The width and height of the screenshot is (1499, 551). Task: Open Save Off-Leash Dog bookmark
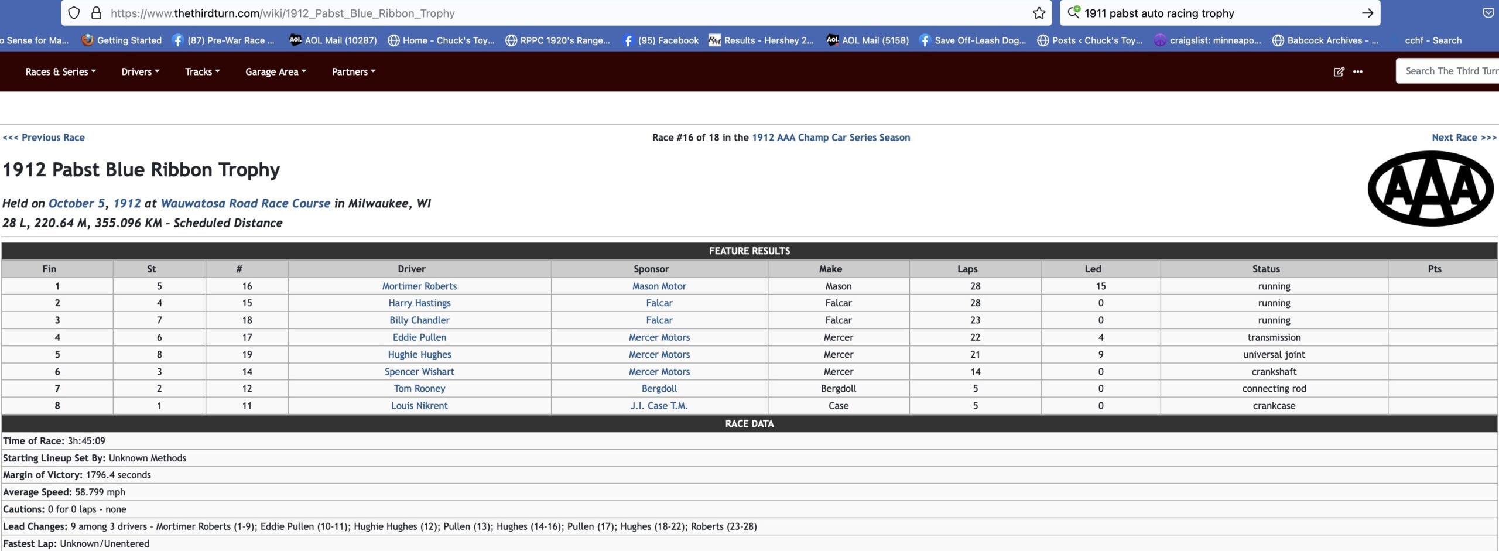coord(973,40)
